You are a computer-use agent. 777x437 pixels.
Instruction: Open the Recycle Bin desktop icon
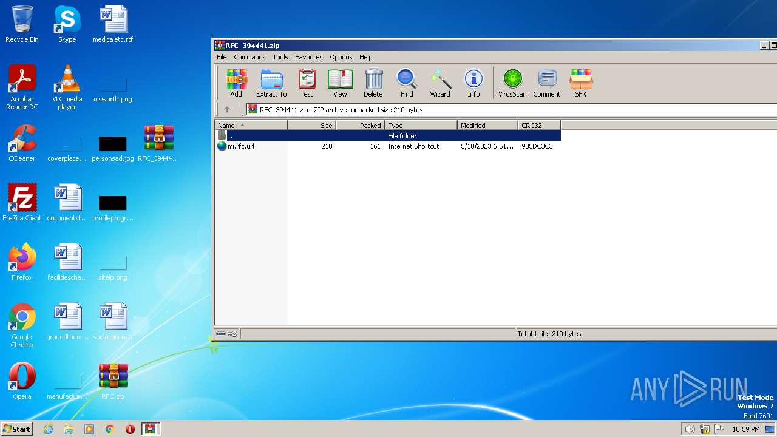(x=22, y=24)
